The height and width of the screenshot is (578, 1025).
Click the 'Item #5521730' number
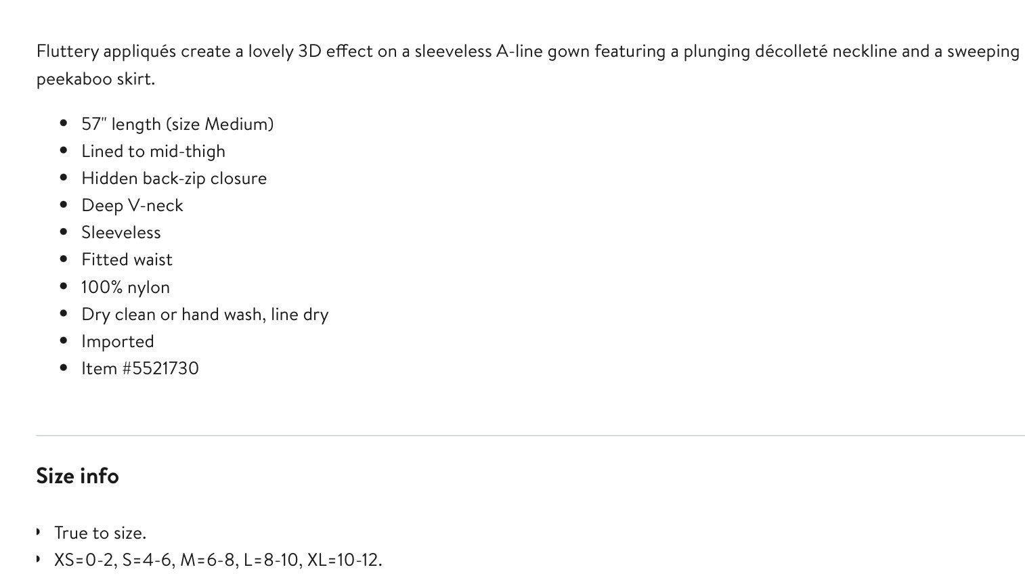140,368
